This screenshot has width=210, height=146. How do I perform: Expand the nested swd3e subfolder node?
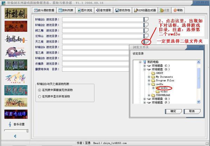click(153, 88)
